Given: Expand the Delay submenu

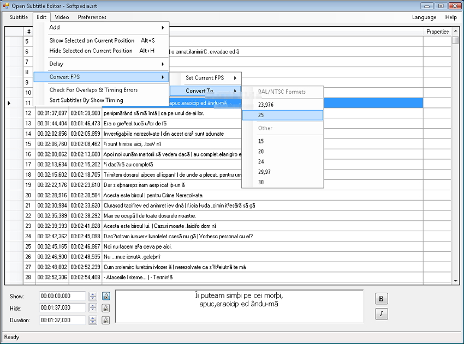Looking at the screenshot, I should pyautogui.click(x=101, y=64).
